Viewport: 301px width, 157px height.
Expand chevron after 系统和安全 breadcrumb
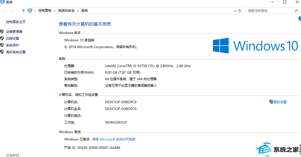[x=78, y=11]
